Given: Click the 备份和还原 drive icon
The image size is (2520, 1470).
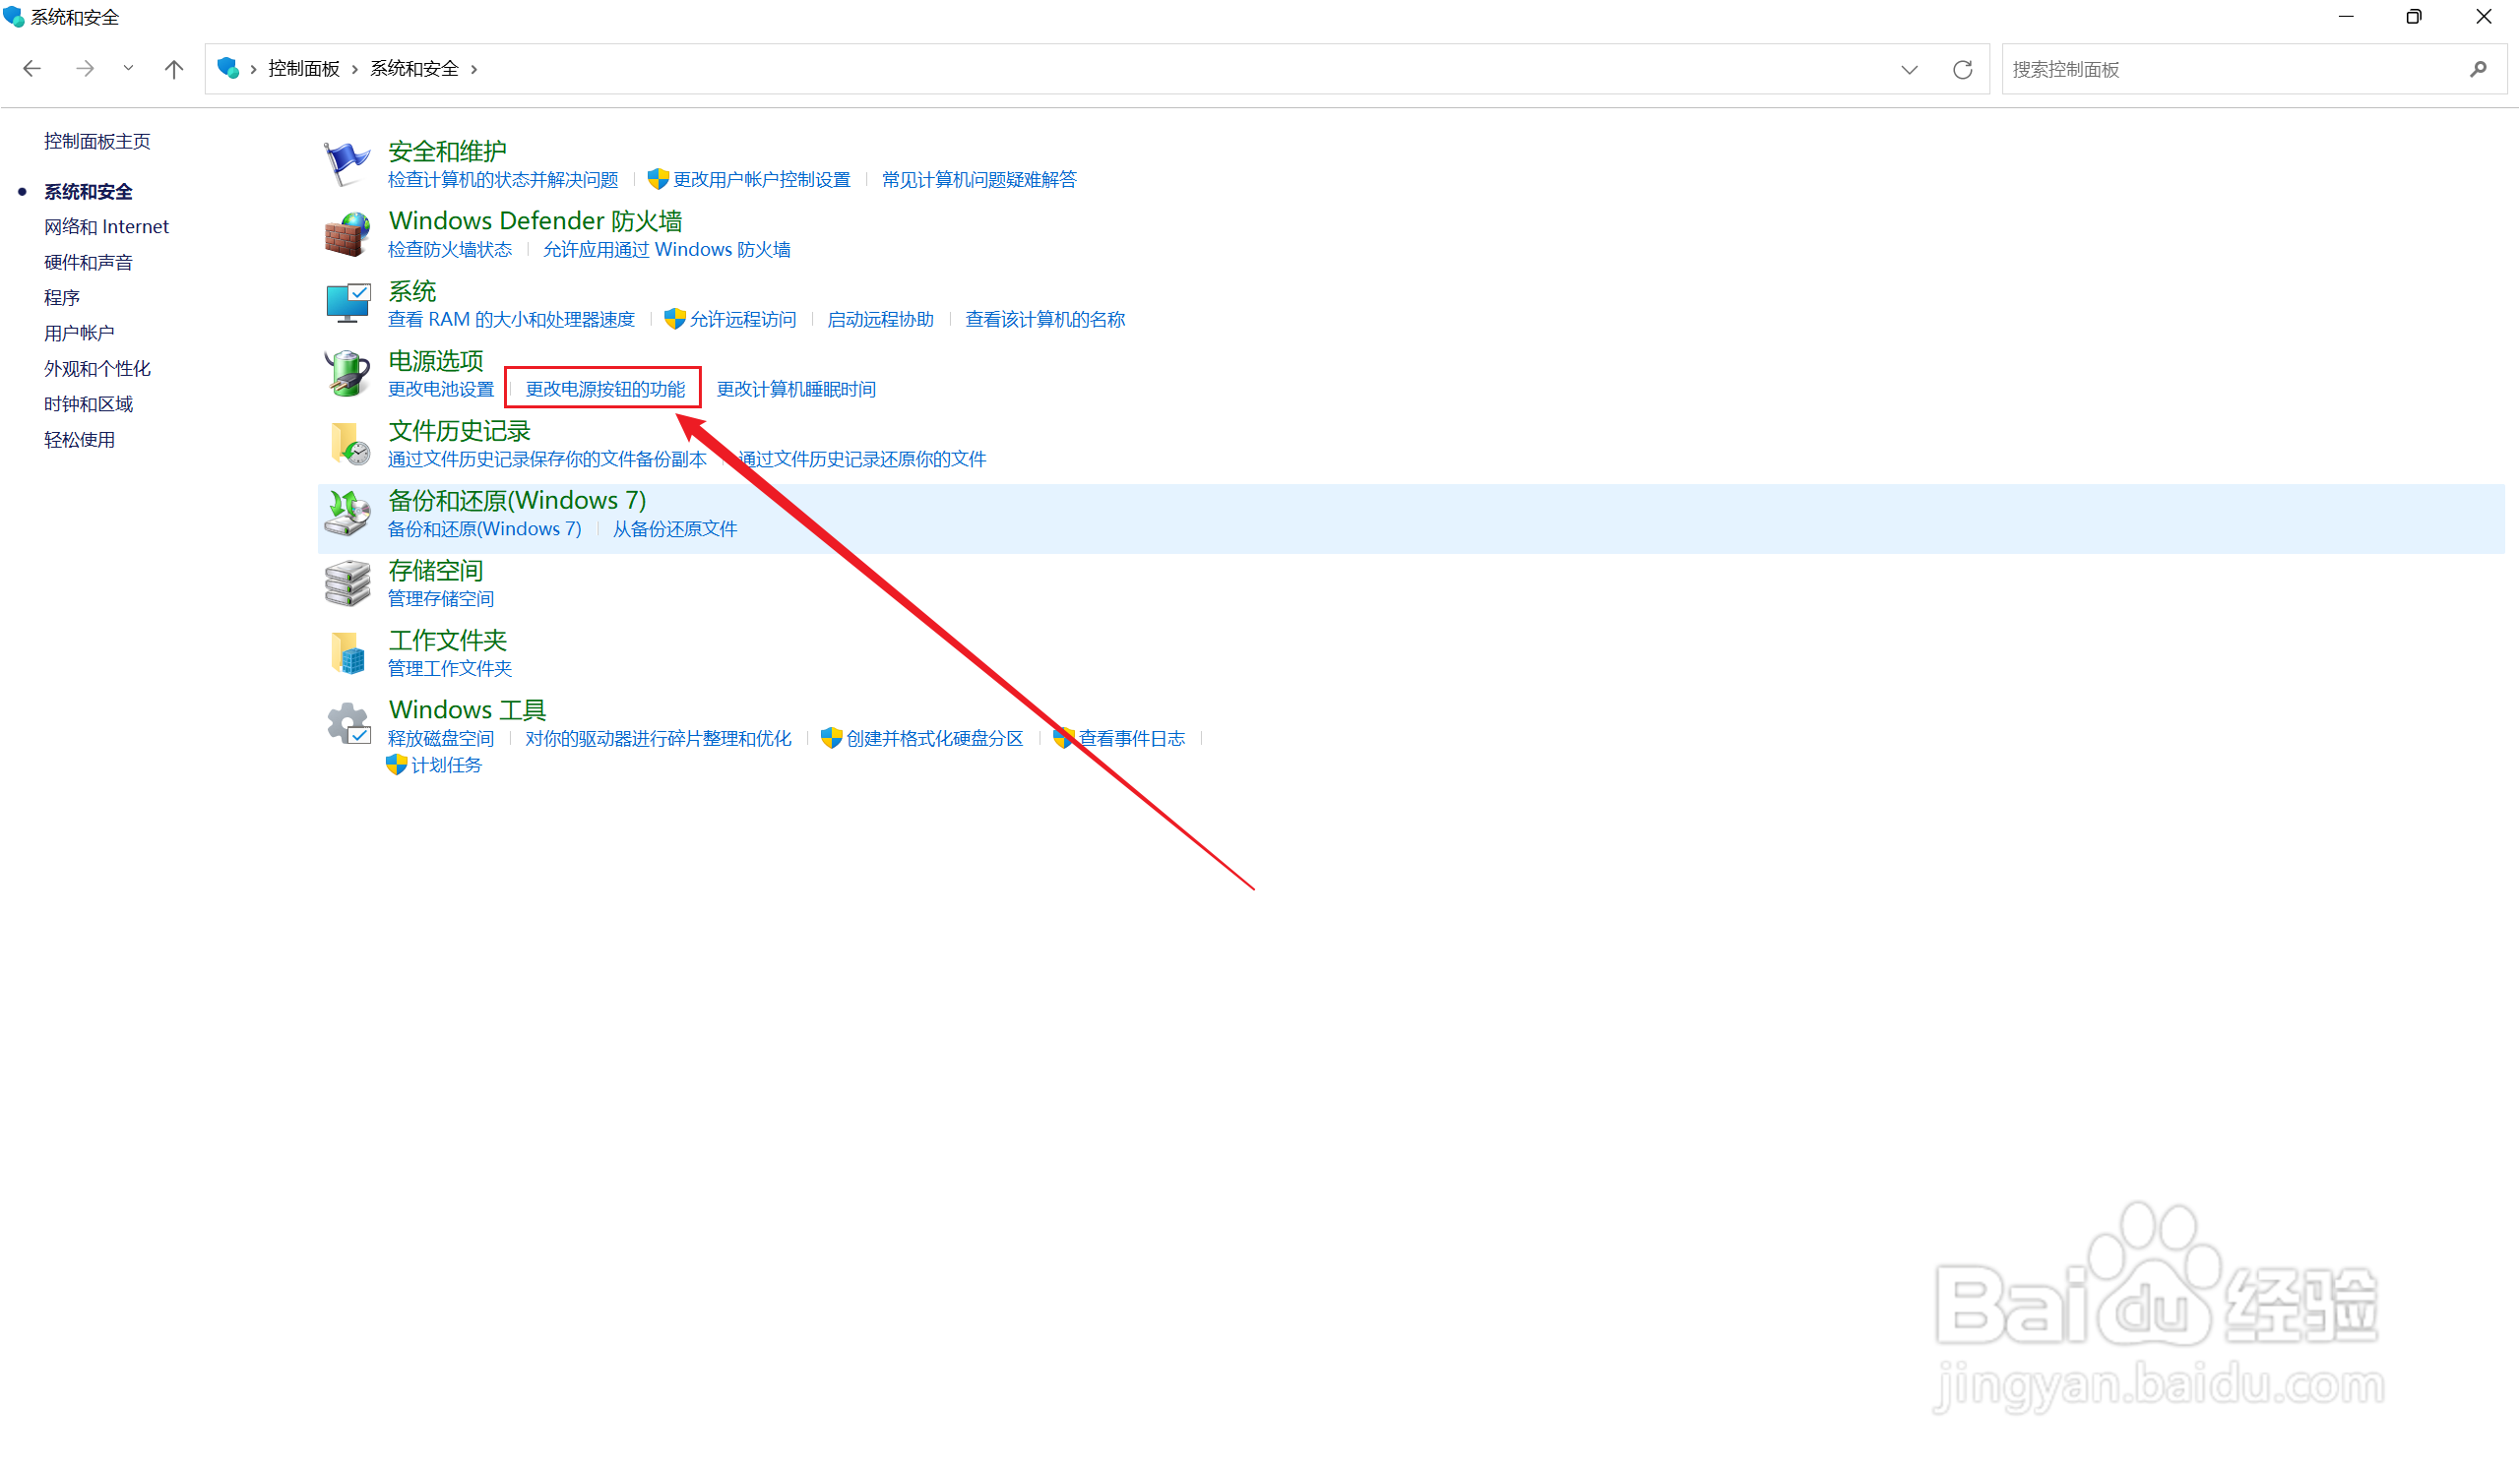Looking at the screenshot, I should (347, 513).
